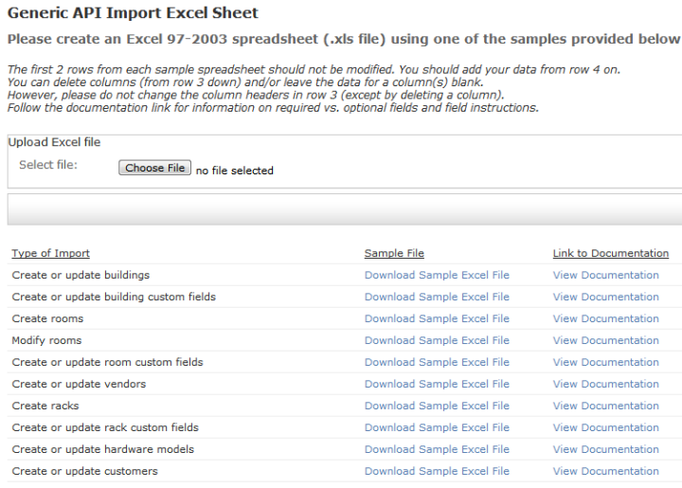The width and height of the screenshot is (682, 488).
Task: Download sample file for Create or update customers
Action: point(437,471)
